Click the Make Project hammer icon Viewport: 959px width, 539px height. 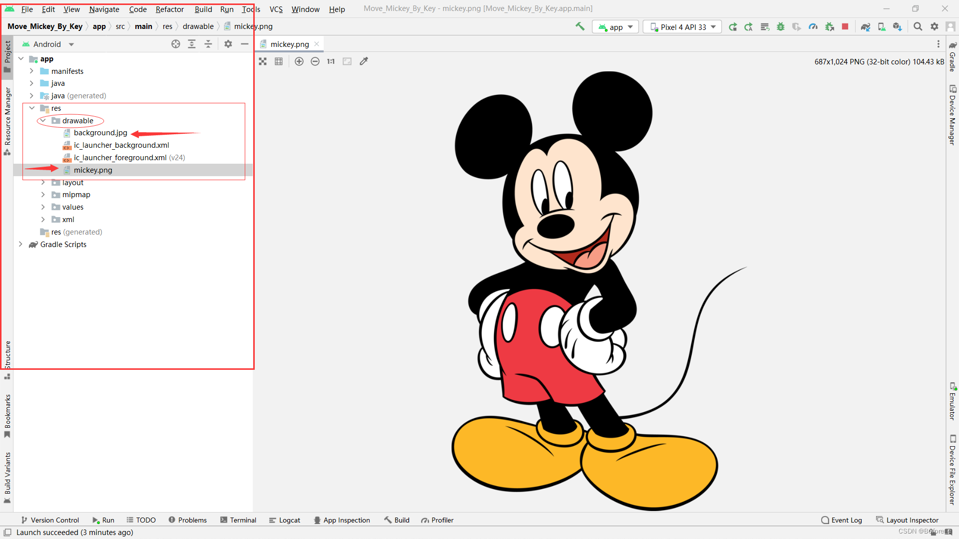pyautogui.click(x=580, y=26)
